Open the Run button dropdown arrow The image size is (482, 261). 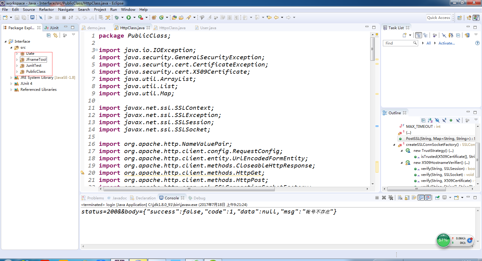(134, 17)
